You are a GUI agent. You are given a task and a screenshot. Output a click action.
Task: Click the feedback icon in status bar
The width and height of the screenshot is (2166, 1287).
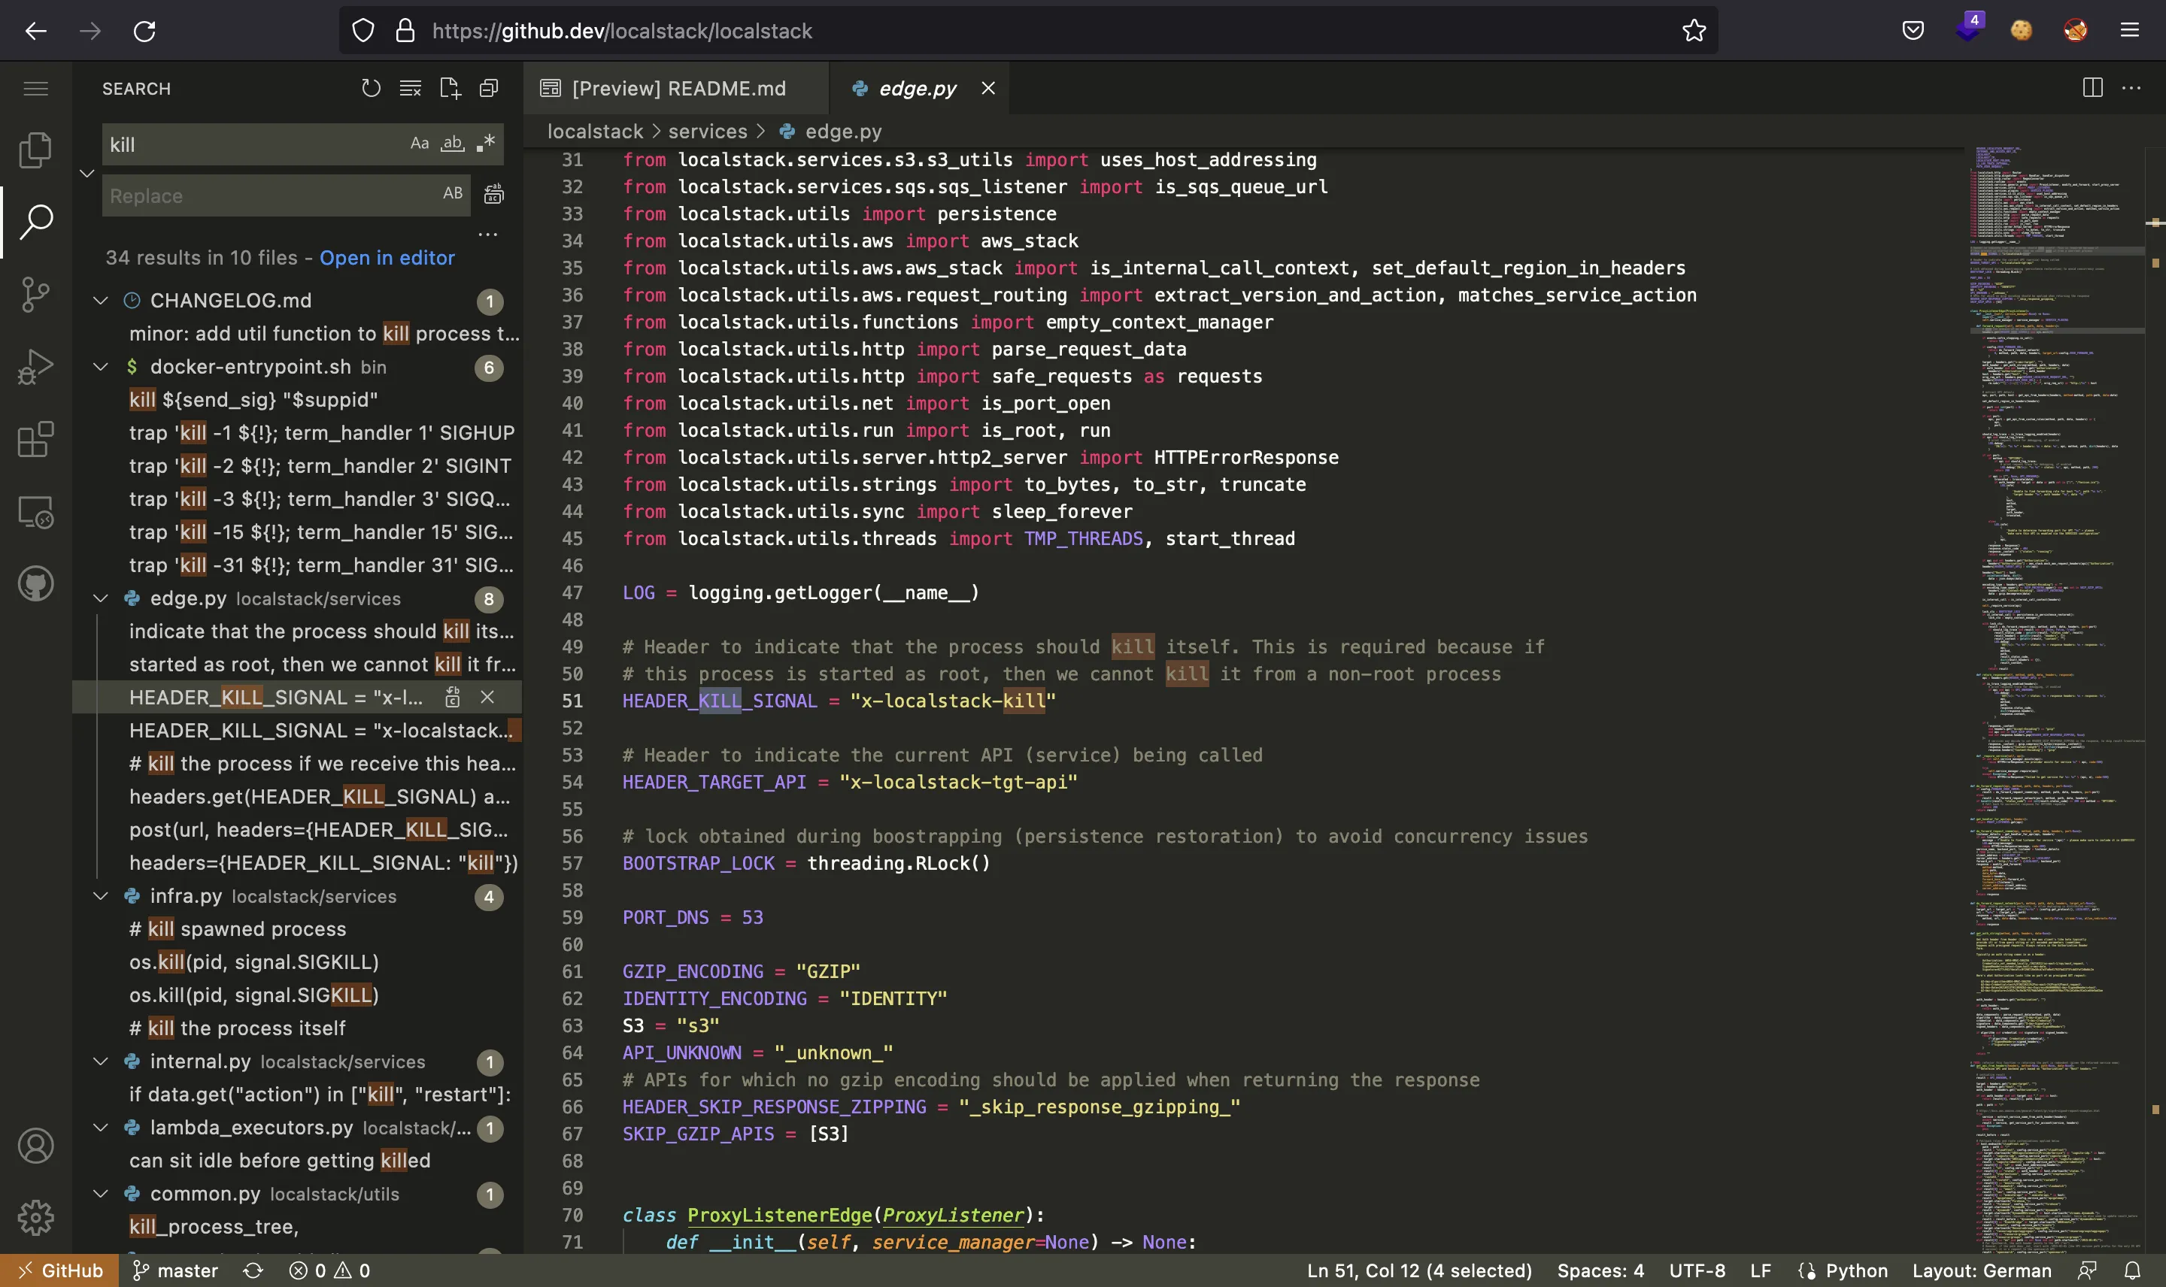pos(2089,1270)
